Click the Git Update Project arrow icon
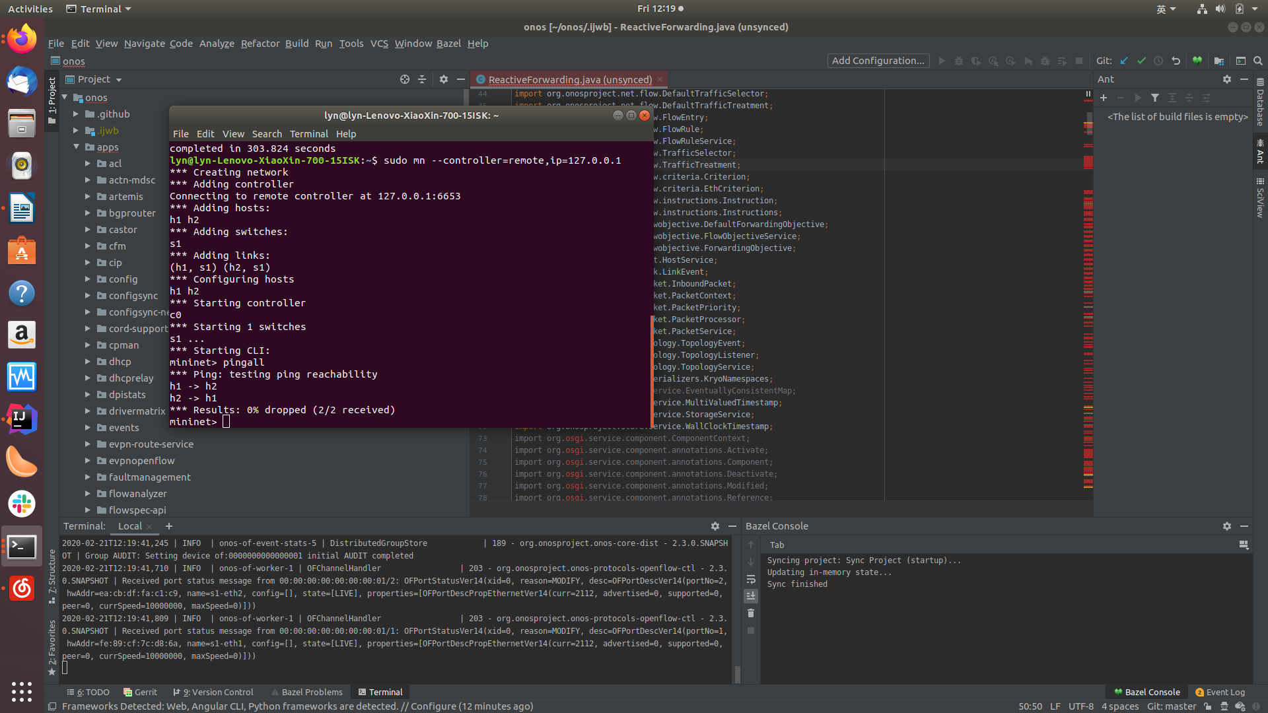 1124,61
